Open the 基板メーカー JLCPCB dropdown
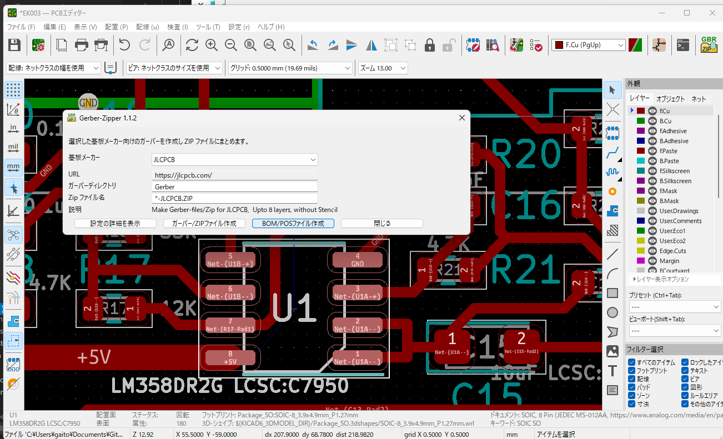Screen dimensions: 723x439 click(x=234, y=160)
